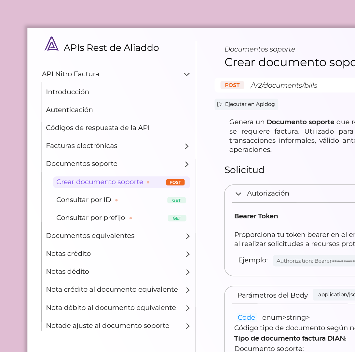Open the Consultar por prefijo endpoint
The height and width of the screenshot is (352, 355).
90,218
